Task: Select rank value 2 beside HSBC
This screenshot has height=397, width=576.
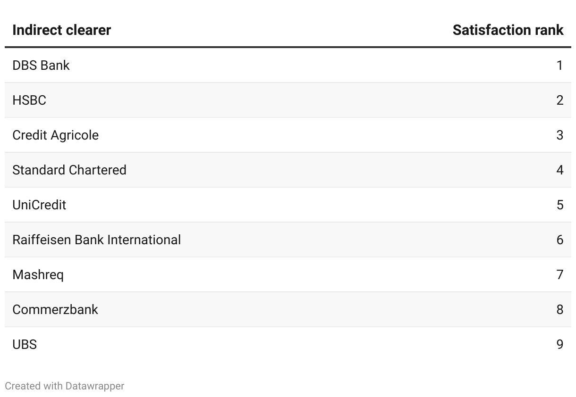Action: click(559, 100)
